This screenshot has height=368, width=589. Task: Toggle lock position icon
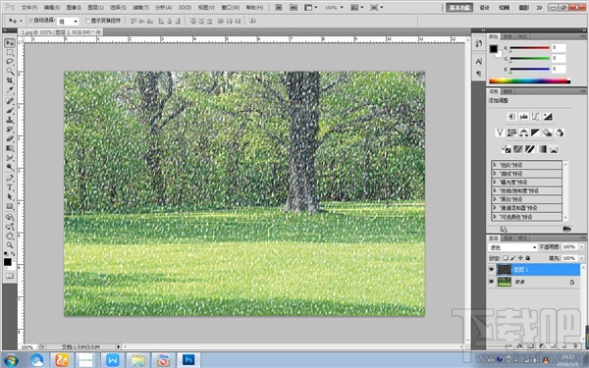pos(520,258)
